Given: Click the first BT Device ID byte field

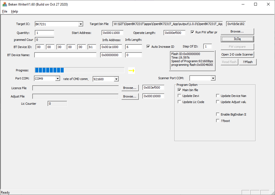Looking at the screenshot, I should 40,47.
